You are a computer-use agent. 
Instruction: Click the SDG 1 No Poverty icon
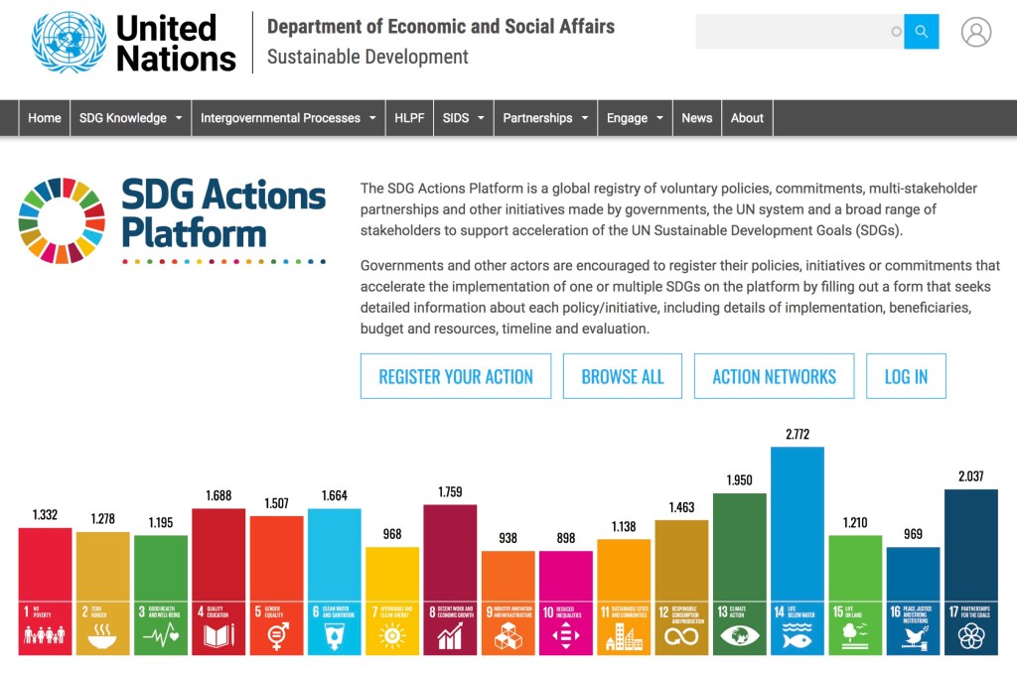(45, 627)
